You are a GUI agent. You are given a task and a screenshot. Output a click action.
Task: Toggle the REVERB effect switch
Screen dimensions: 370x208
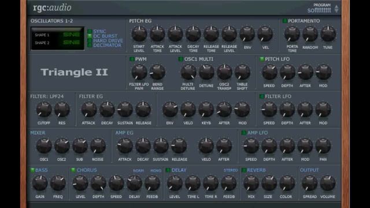tap(244, 170)
